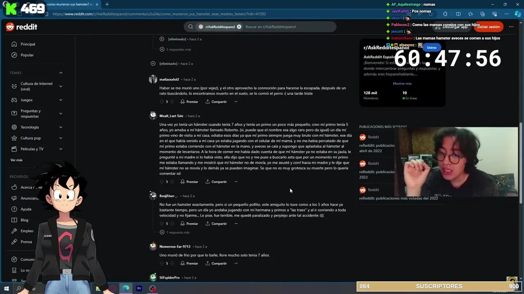The image size is (524, 294).
Task: Expand the Tecnología topic
Action: [61, 127]
